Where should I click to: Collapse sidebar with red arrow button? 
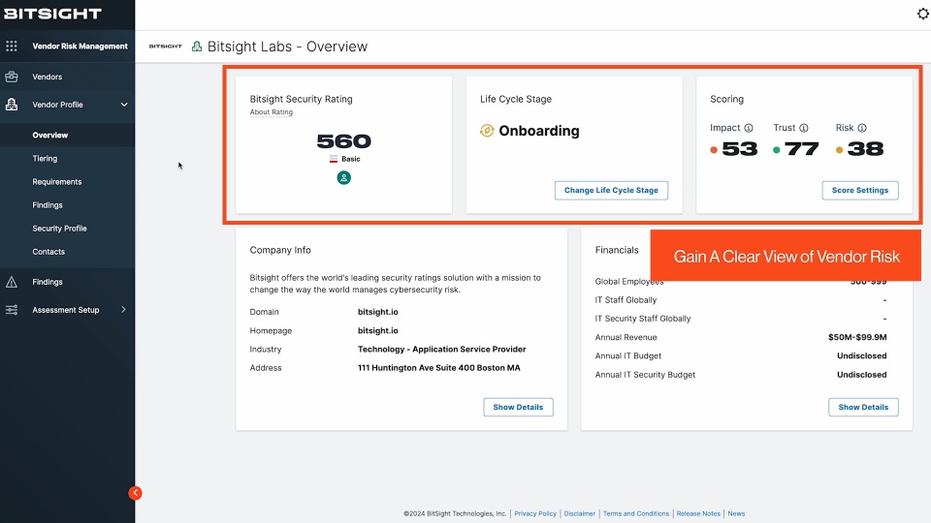click(135, 493)
